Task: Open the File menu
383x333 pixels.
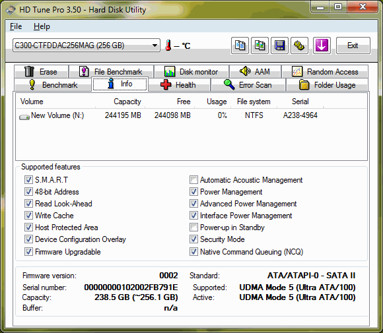Action: (x=16, y=26)
